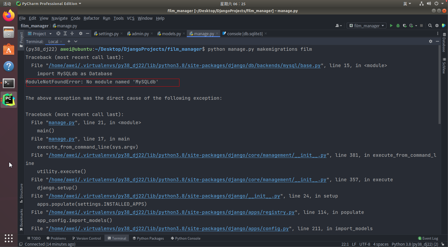
Task: Open the Navigate menu
Action: coord(59,18)
